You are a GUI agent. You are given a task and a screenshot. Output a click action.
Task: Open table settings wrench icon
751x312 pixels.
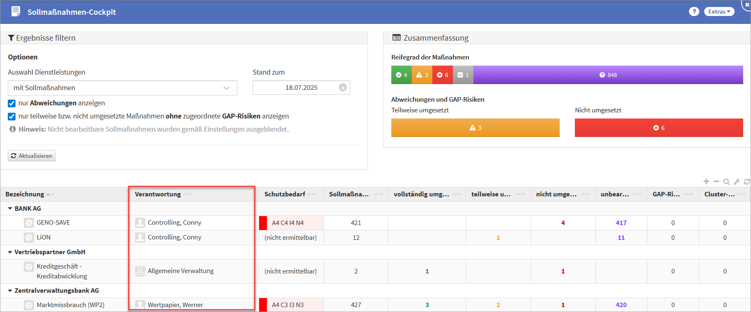point(737,182)
